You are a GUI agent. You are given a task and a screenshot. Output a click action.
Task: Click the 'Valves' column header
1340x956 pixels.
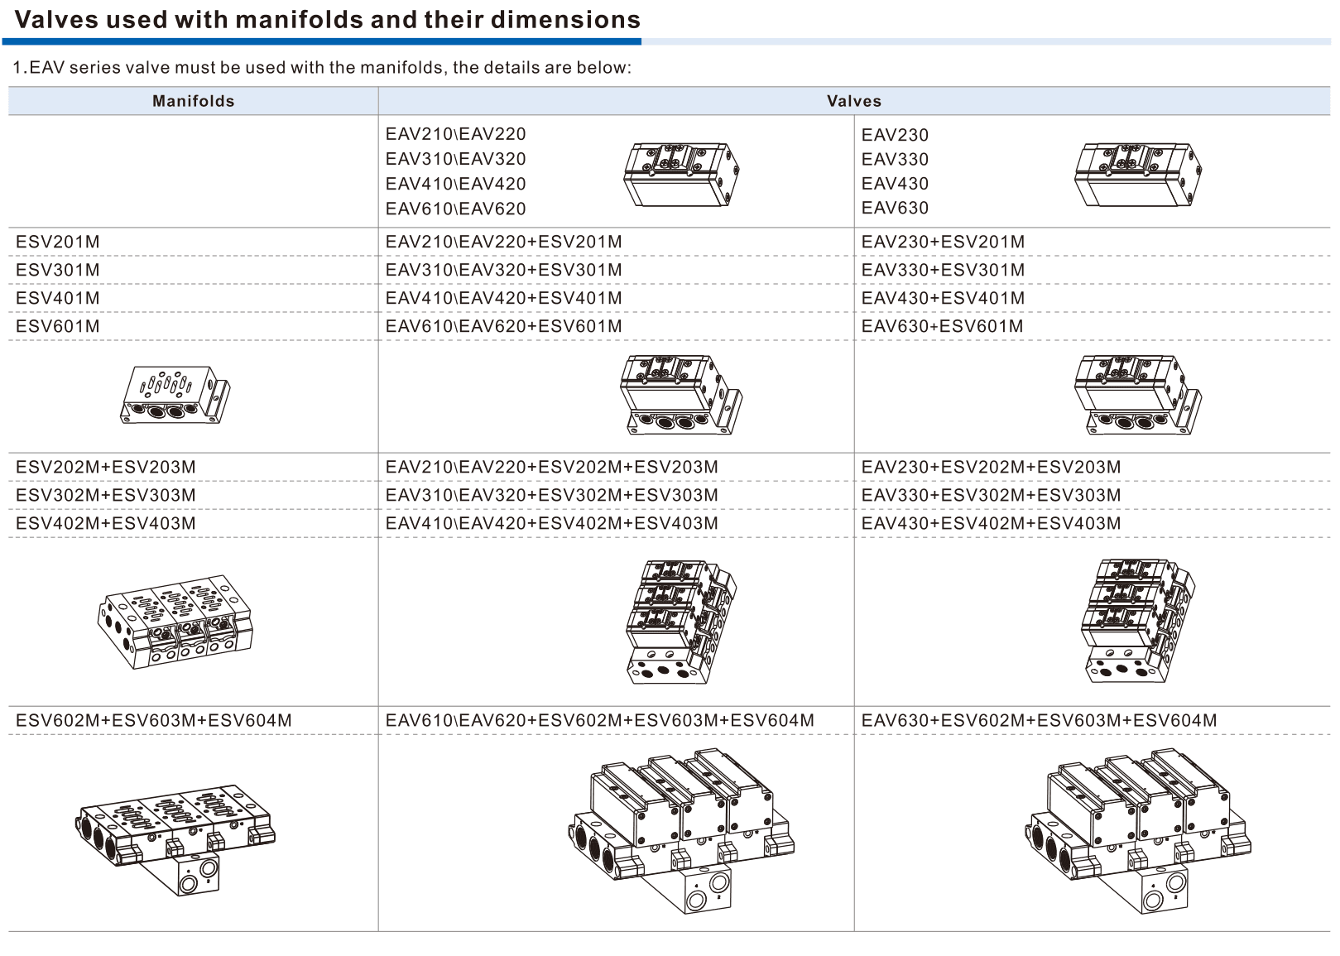[x=854, y=101]
